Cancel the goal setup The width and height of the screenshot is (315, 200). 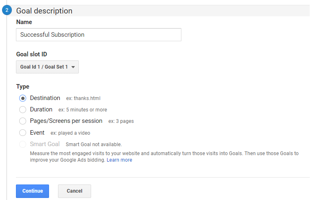click(74, 191)
